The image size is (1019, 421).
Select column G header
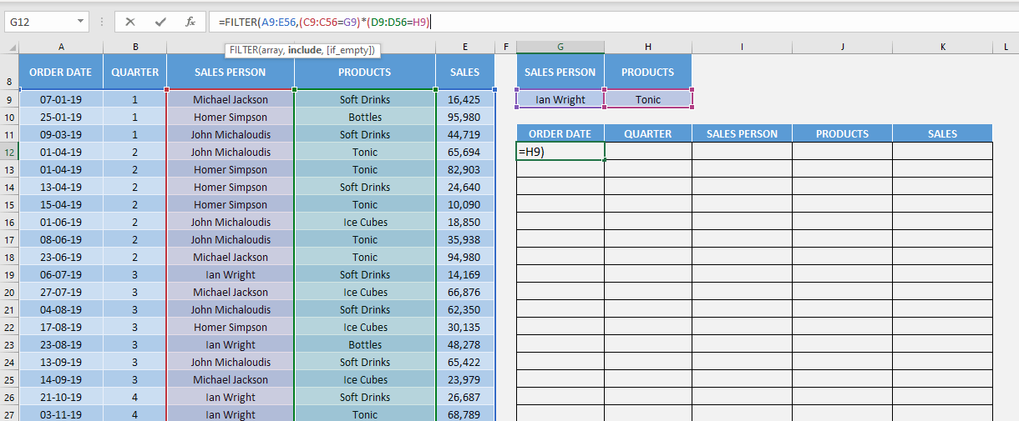tap(560, 48)
